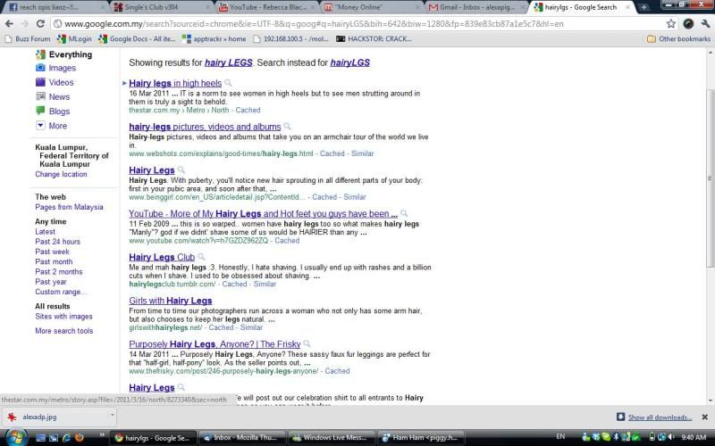Click the browser reload button
Viewport: 715px width, 446px height.
click(x=44, y=23)
